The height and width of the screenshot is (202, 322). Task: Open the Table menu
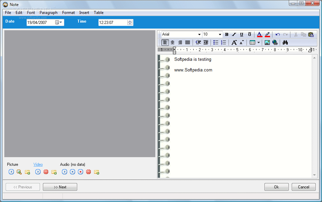point(98,13)
